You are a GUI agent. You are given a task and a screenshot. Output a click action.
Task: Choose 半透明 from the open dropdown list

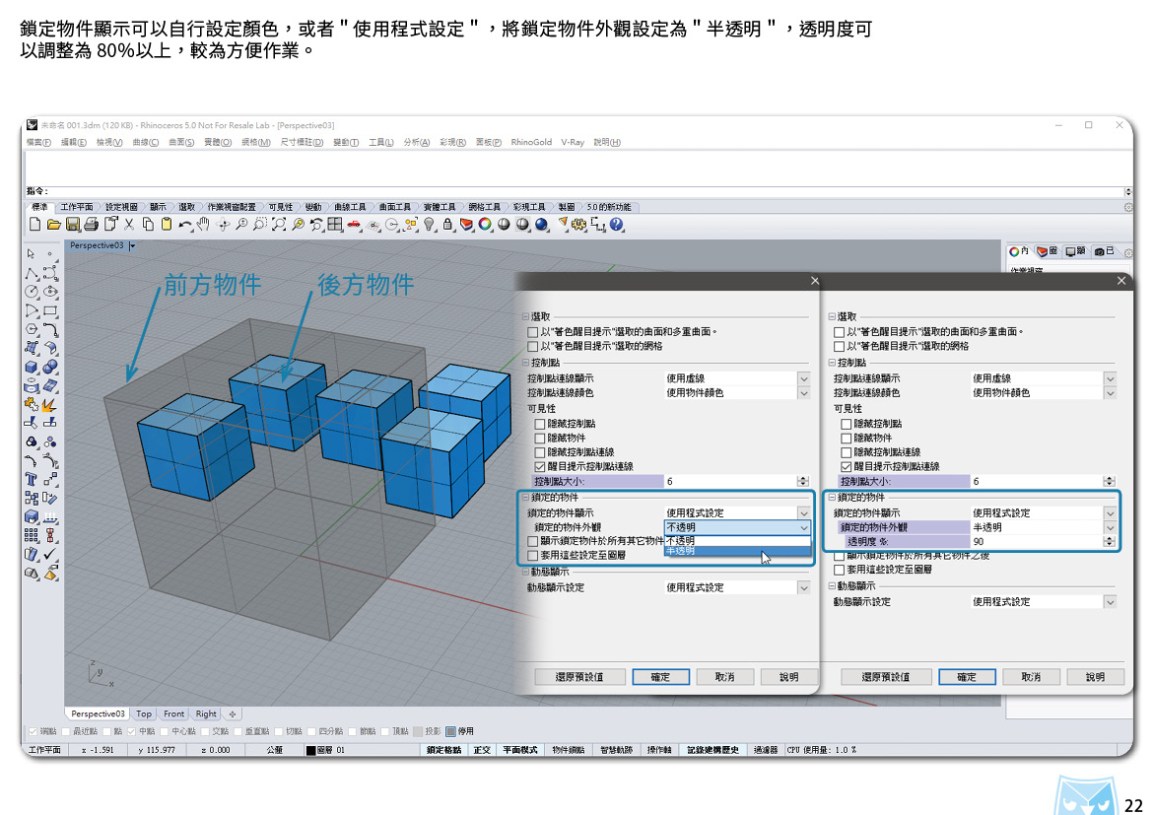coord(737,551)
